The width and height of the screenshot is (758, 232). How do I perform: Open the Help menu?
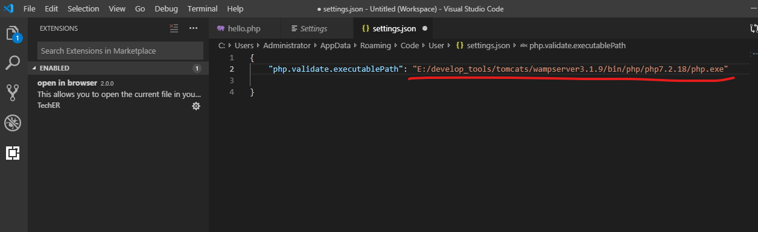coord(235,9)
